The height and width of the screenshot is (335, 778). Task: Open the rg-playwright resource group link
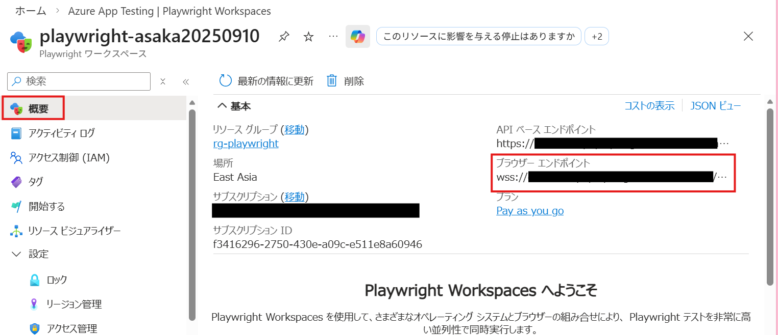pyautogui.click(x=246, y=144)
